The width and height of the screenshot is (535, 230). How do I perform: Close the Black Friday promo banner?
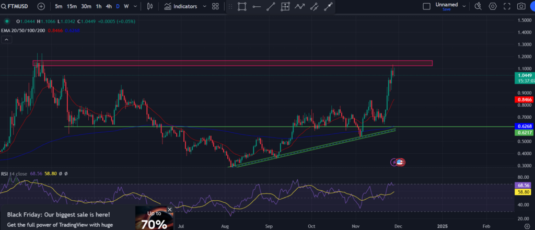170,210
